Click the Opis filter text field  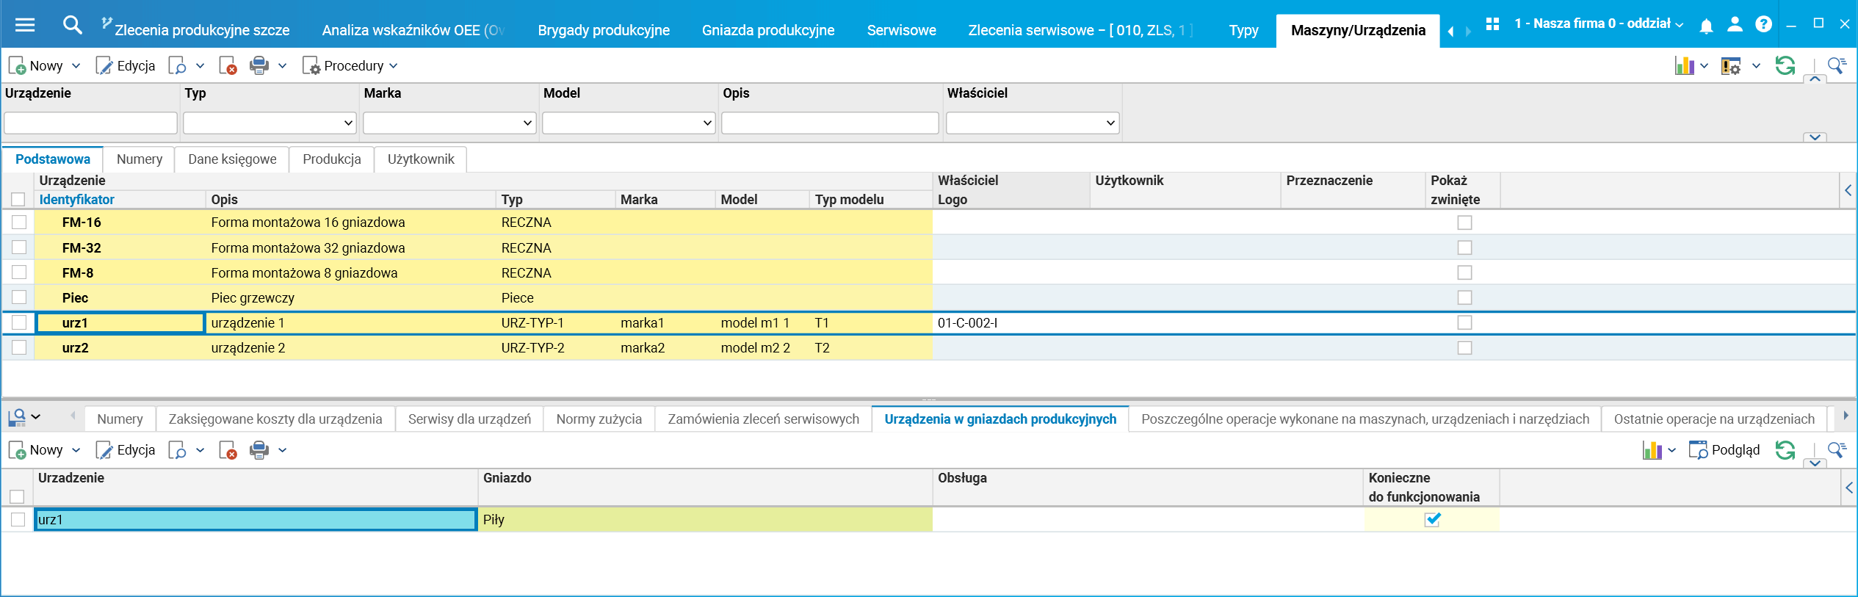(830, 123)
